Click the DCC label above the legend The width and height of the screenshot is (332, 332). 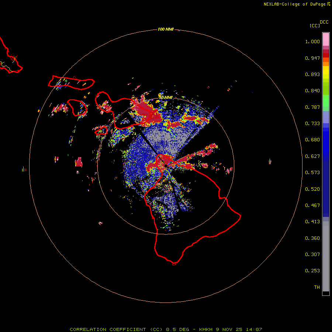324,22
